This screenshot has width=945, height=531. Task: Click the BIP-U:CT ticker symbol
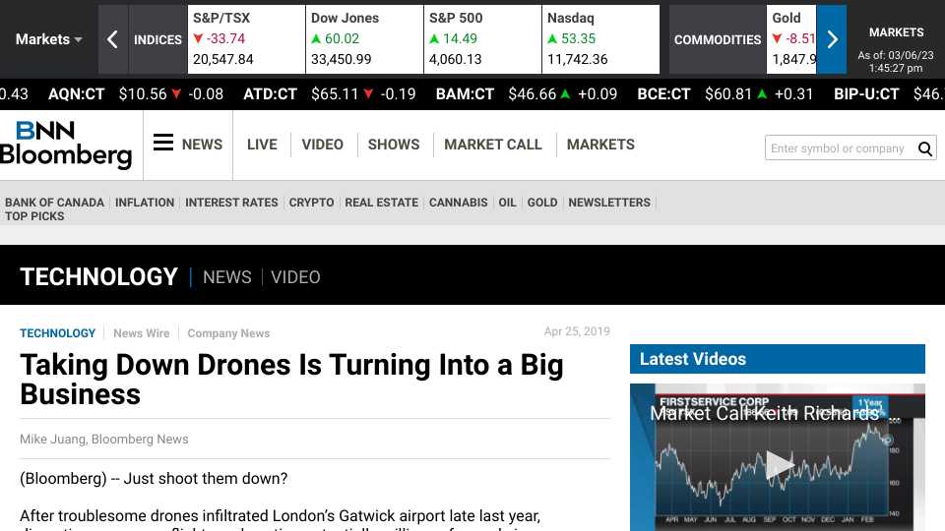(866, 94)
